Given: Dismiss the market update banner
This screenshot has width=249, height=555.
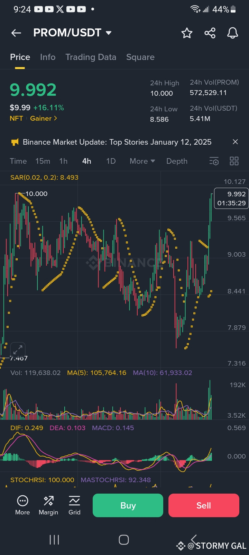Looking at the screenshot, I should click(235, 142).
